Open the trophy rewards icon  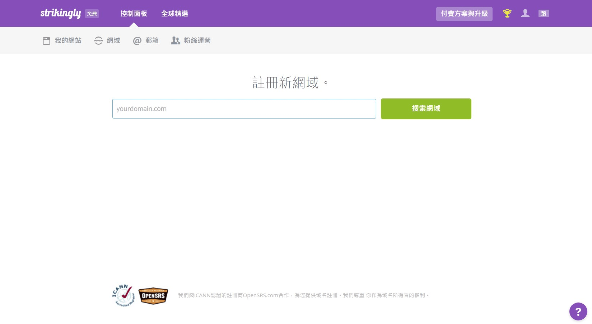(507, 14)
